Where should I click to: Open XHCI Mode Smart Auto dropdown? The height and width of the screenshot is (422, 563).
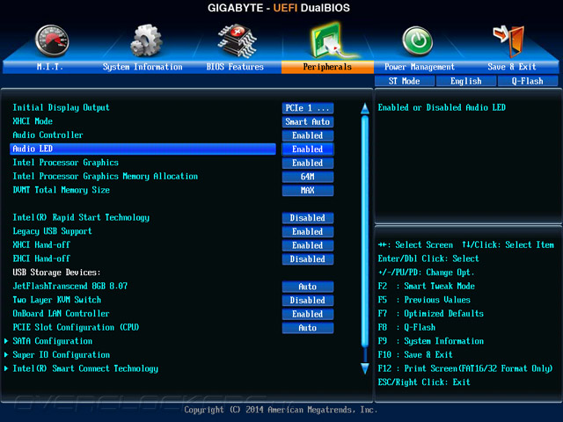[308, 121]
